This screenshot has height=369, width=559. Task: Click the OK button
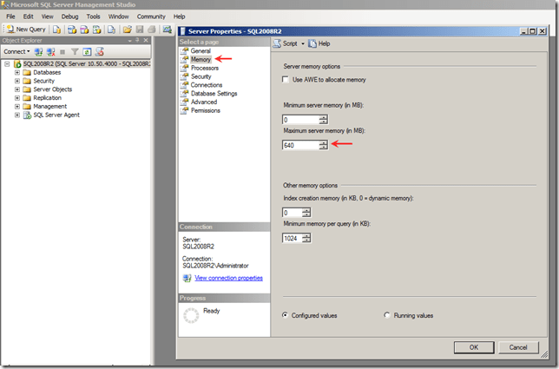[x=473, y=347]
